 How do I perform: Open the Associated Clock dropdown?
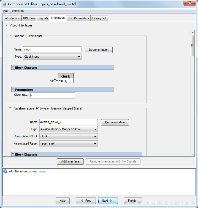pyautogui.click(x=69, y=136)
